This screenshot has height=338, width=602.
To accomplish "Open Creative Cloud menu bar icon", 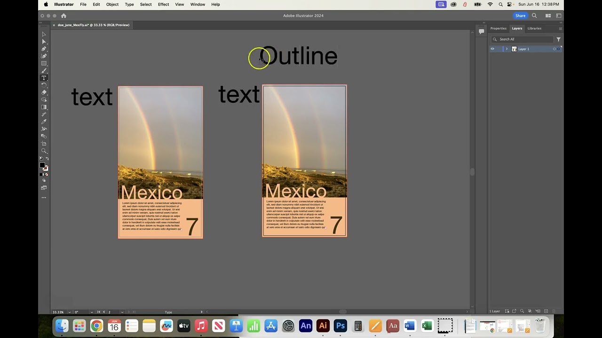I will 453,4.
